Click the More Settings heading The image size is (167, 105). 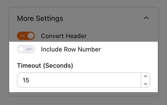click(x=40, y=19)
